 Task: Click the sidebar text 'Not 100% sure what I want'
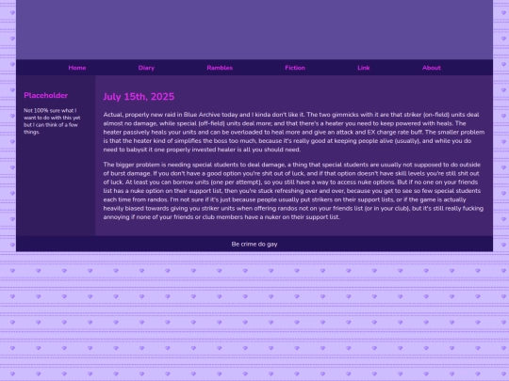click(x=50, y=114)
